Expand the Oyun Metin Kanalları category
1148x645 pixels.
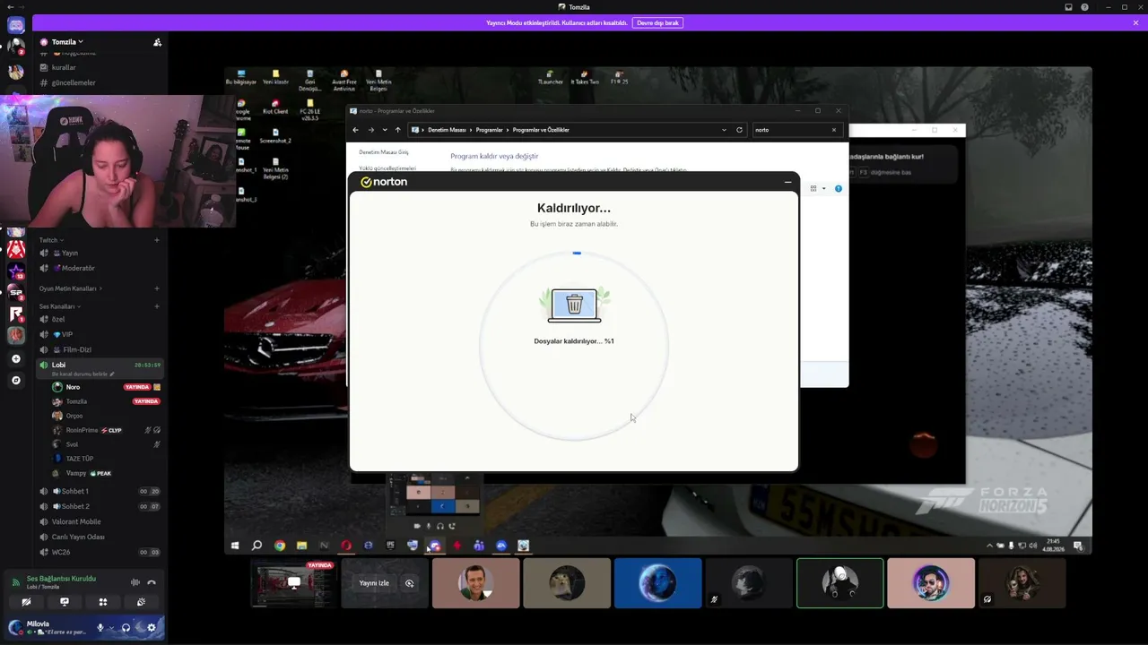(x=70, y=288)
